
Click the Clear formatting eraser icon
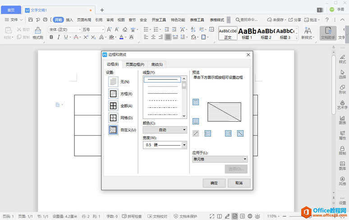[x=125, y=29]
